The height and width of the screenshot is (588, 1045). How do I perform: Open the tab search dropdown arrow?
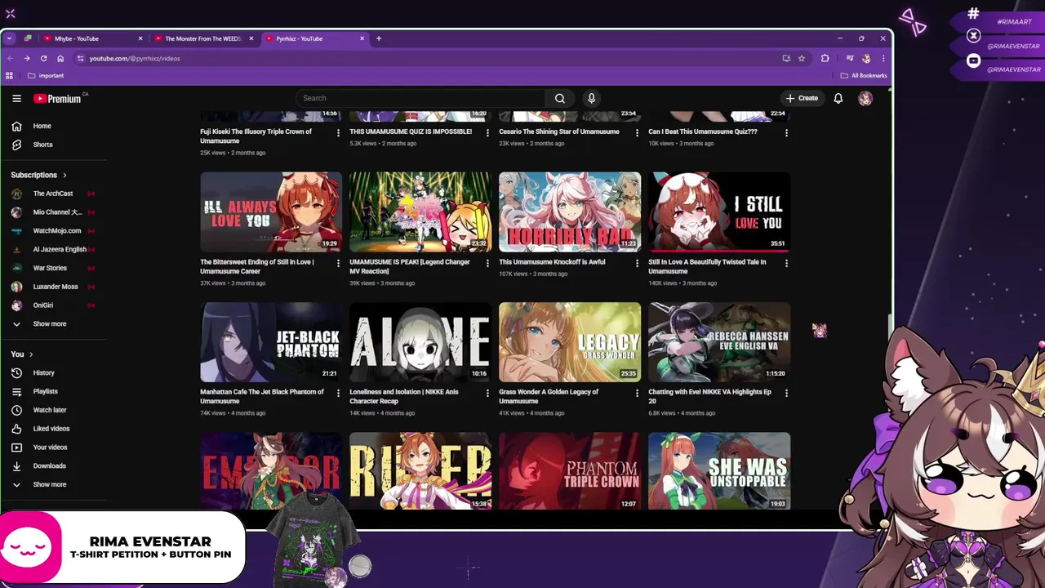pyautogui.click(x=9, y=38)
